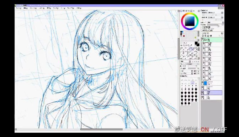
Task: Hide the top folder layer via eye
Action: [x=202, y=39]
